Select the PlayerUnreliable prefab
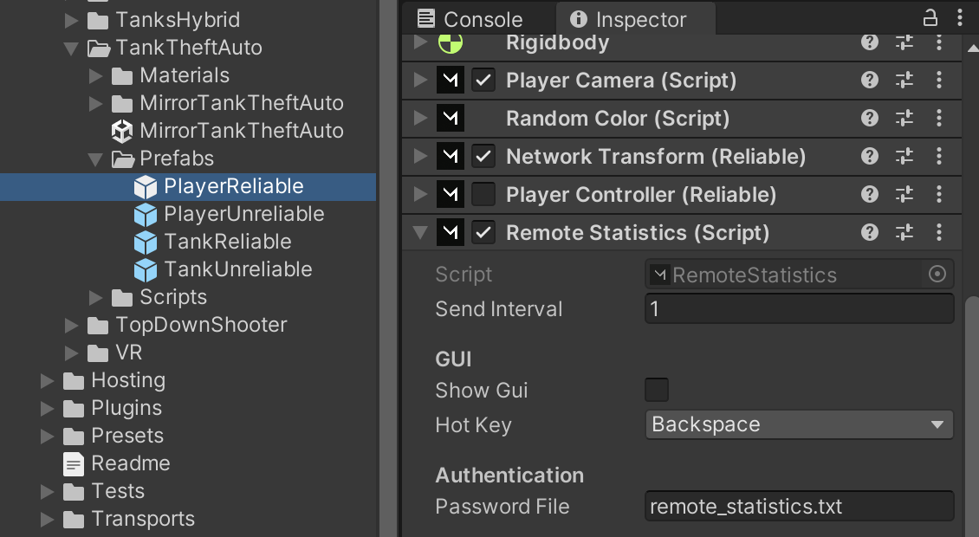The height and width of the screenshot is (537, 979). coord(243,214)
